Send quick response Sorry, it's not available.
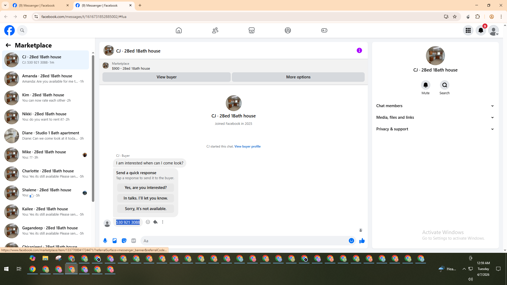 click(x=146, y=209)
